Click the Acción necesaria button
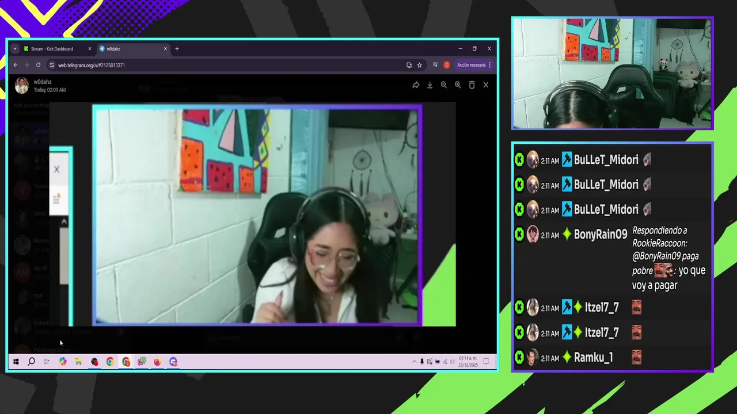Viewport: 737px width, 414px height. (x=471, y=65)
